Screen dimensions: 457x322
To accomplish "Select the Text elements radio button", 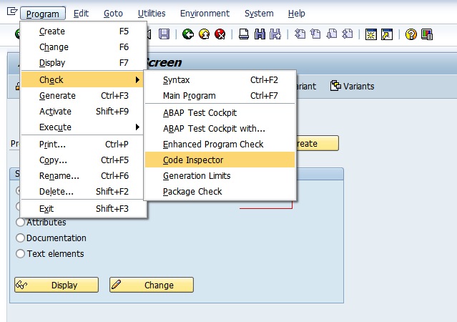I will 20,254.
